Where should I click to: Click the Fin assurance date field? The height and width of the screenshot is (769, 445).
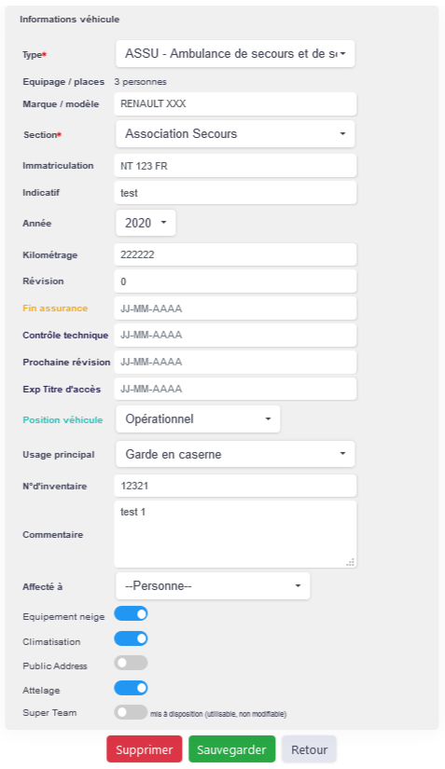pyautogui.click(x=235, y=309)
